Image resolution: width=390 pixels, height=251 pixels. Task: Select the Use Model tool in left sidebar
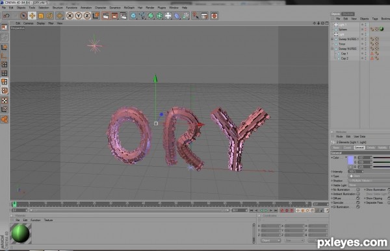pos(5,47)
